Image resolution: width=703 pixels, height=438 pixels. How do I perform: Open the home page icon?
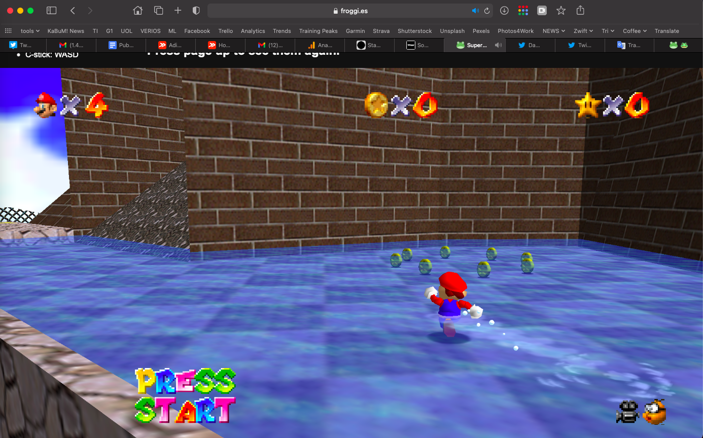tap(137, 11)
